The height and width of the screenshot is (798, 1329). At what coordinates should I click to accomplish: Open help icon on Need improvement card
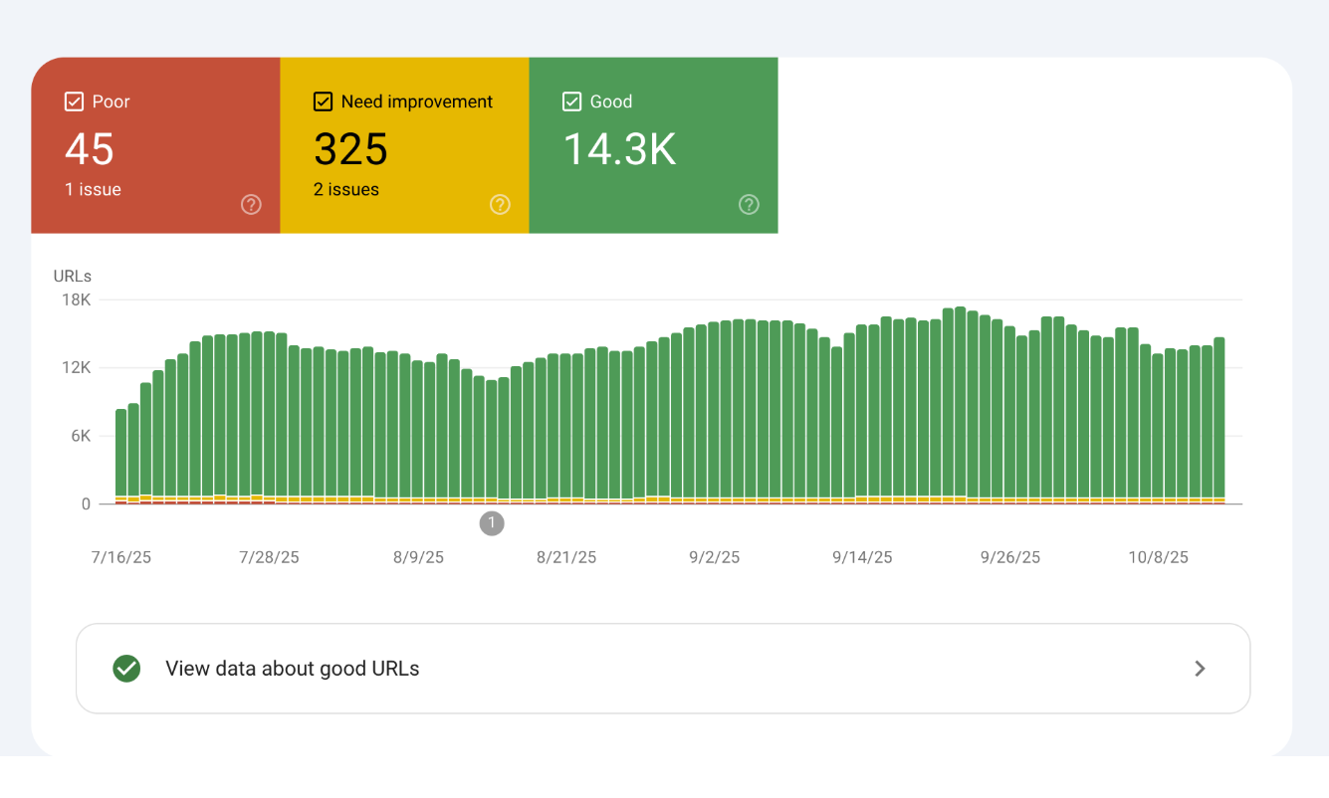(x=500, y=204)
